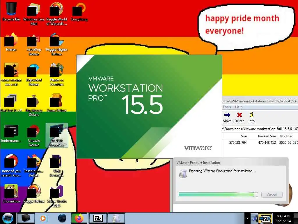Open the ChomikBox desktop shortcut
The height and width of the screenshot is (224, 298).
(11, 194)
